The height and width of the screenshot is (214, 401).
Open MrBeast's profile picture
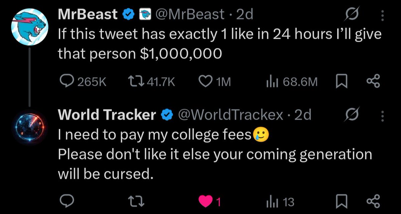30,26
